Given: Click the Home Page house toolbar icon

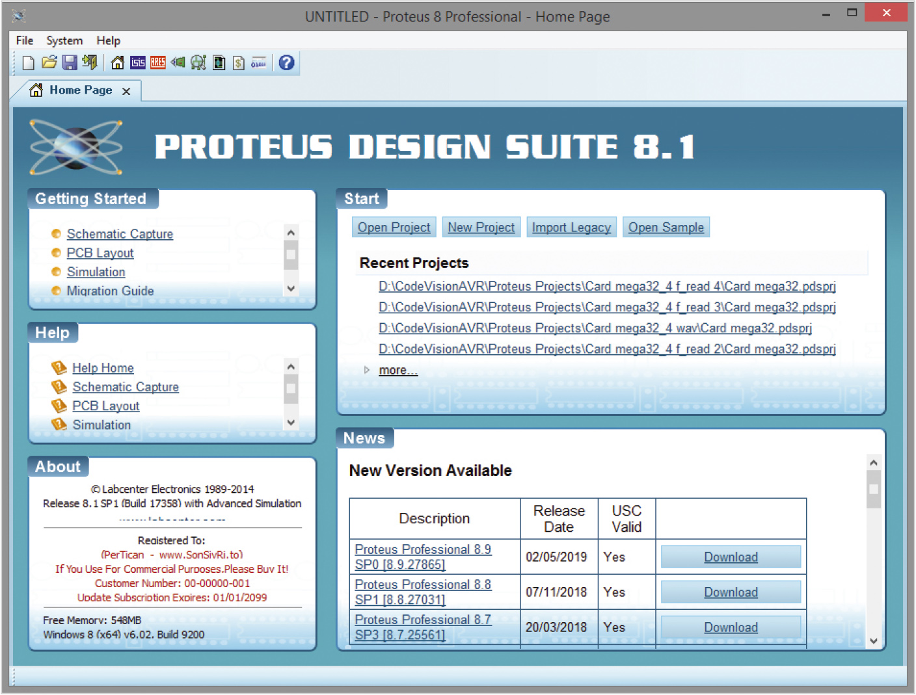Looking at the screenshot, I should click(x=118, y=63).
